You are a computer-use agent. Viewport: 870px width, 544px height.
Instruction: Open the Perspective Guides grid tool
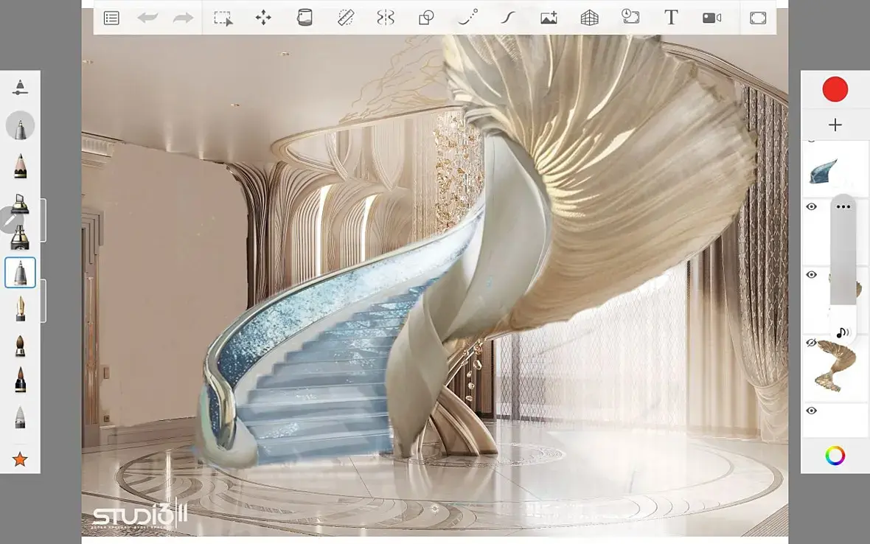pos(589,18)
